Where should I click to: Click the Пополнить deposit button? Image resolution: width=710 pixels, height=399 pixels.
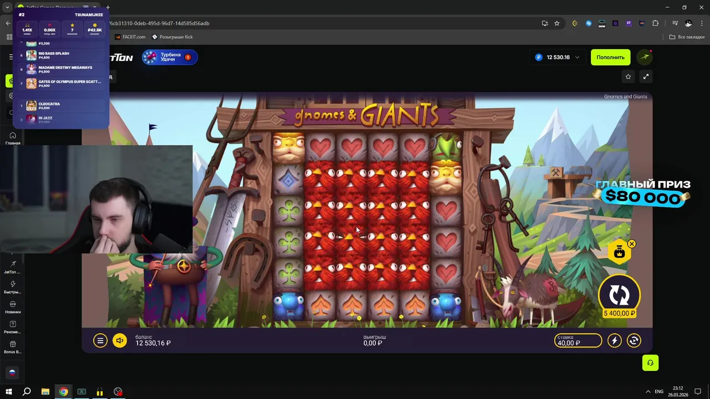click(610, 57)
